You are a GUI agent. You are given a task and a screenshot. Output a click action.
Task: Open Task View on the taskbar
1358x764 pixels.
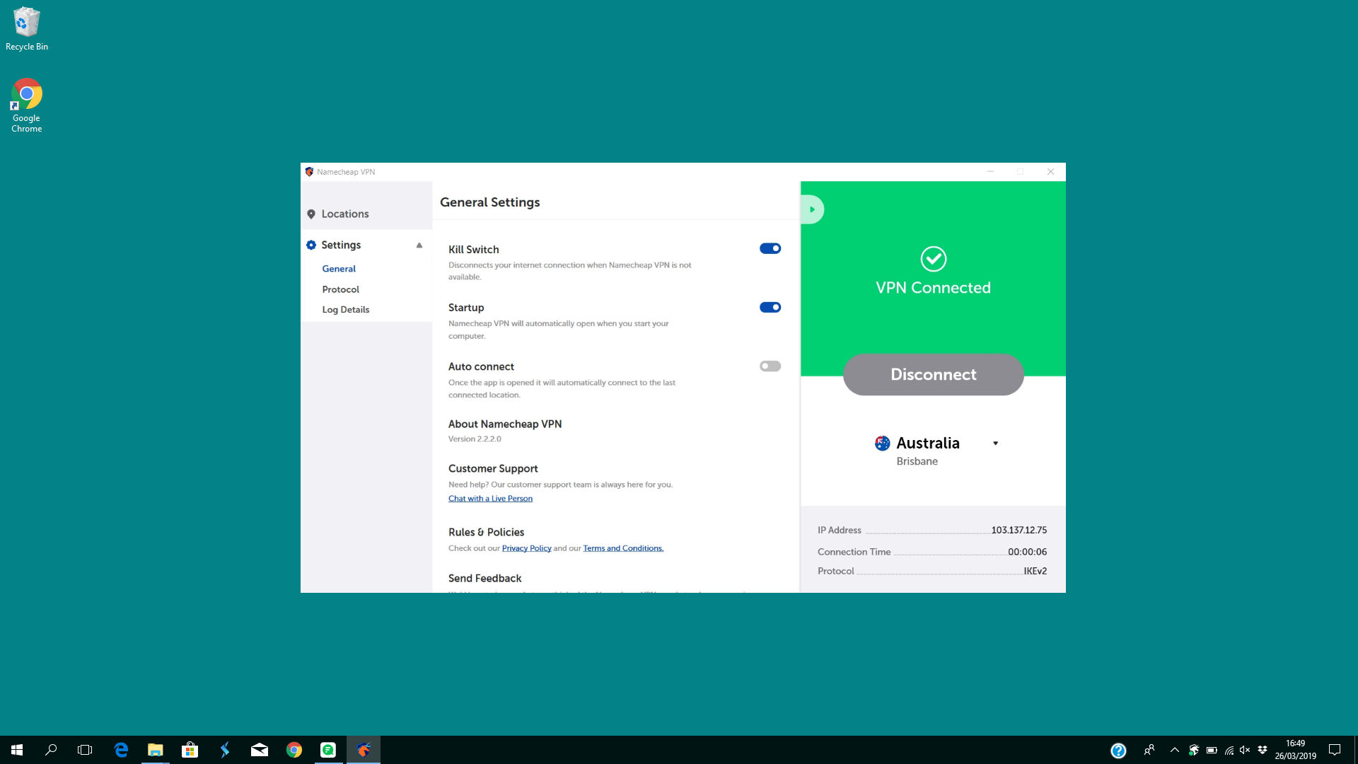tap(85, 750)
